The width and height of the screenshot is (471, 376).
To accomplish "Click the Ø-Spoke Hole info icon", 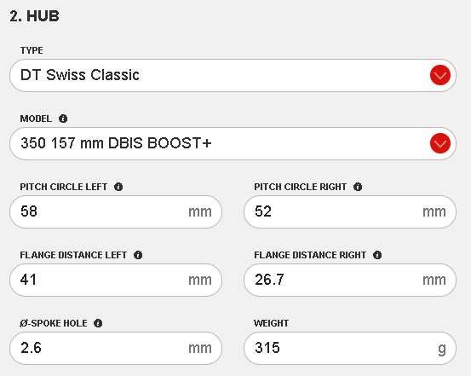I will point(98,323).
